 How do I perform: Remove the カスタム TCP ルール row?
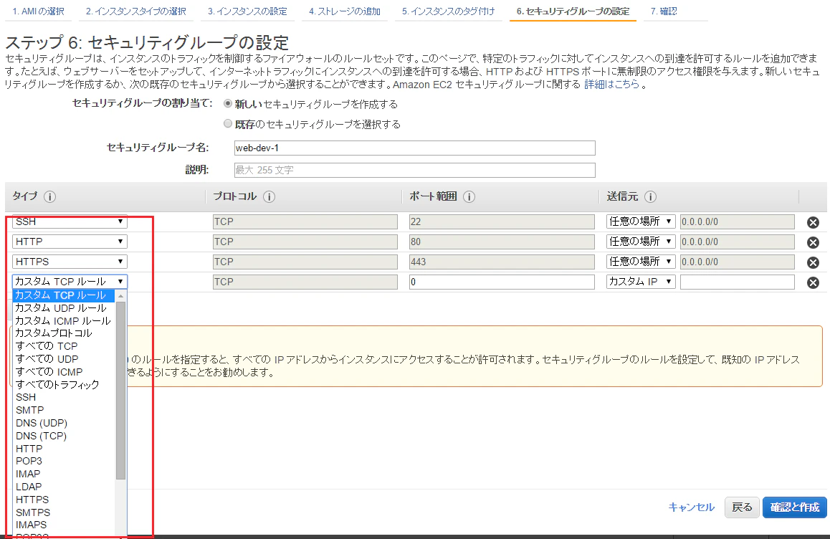(813, 282)
